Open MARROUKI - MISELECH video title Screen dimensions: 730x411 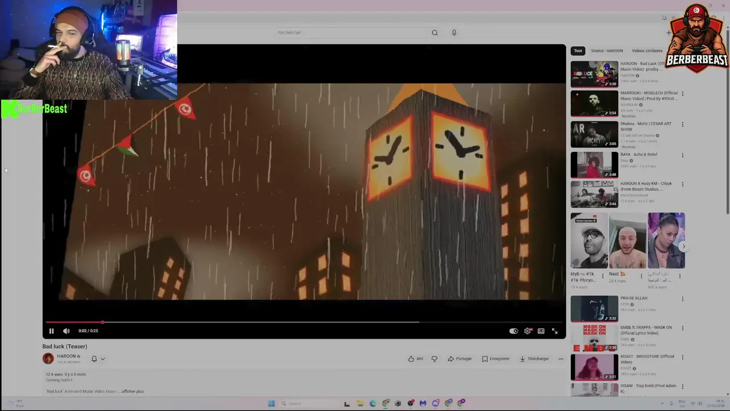(649, 96)
